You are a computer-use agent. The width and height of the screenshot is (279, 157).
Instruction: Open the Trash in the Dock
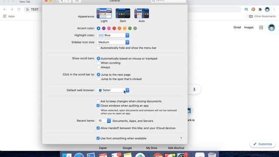(212, 155)
